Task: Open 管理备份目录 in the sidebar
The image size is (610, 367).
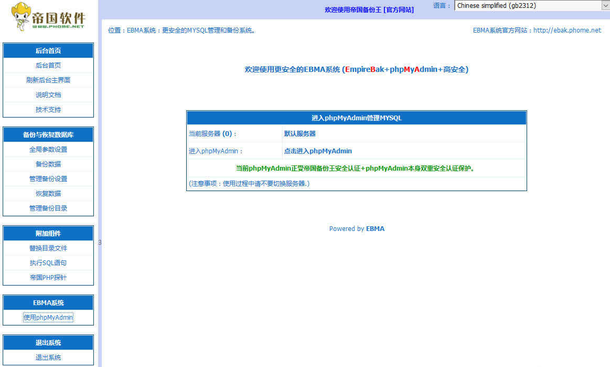Action: tap(48, 208)
